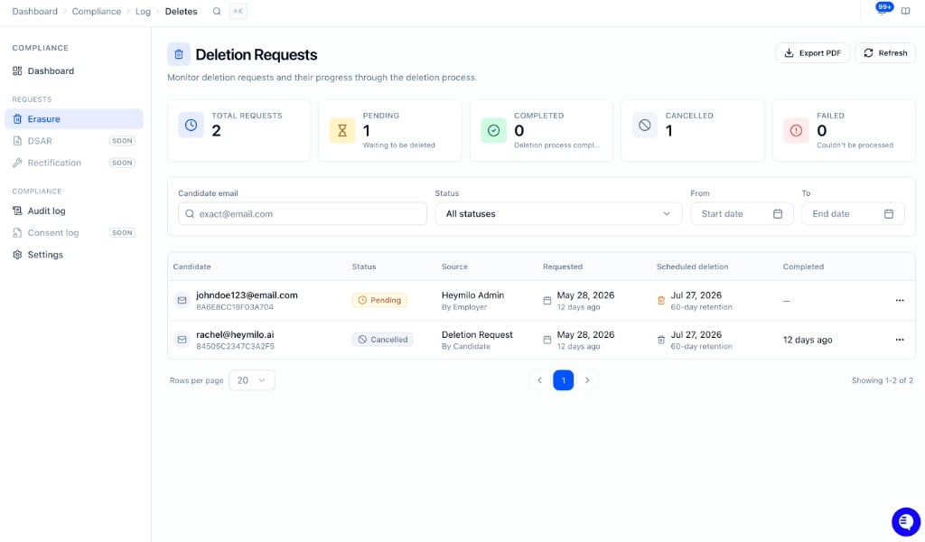Screen dimensions: 925x542
Task: Open Dashboard in the Compliance sidebar
Action: (x=74, y=70)
